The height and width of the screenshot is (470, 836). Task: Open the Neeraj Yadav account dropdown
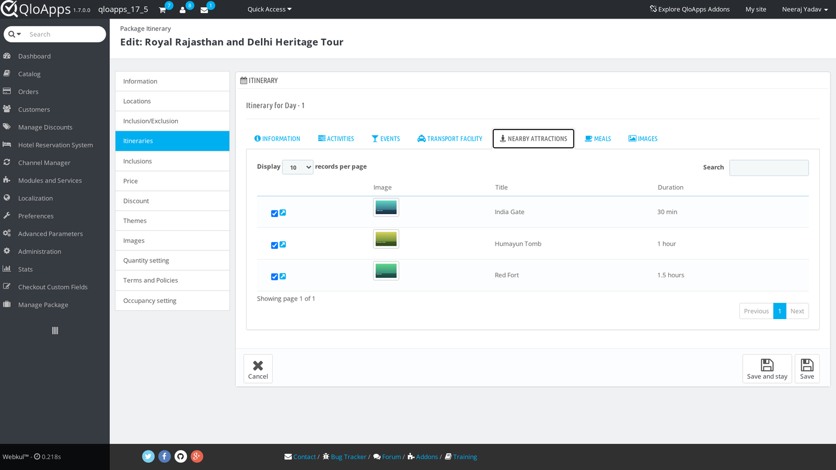click(805, 10)
